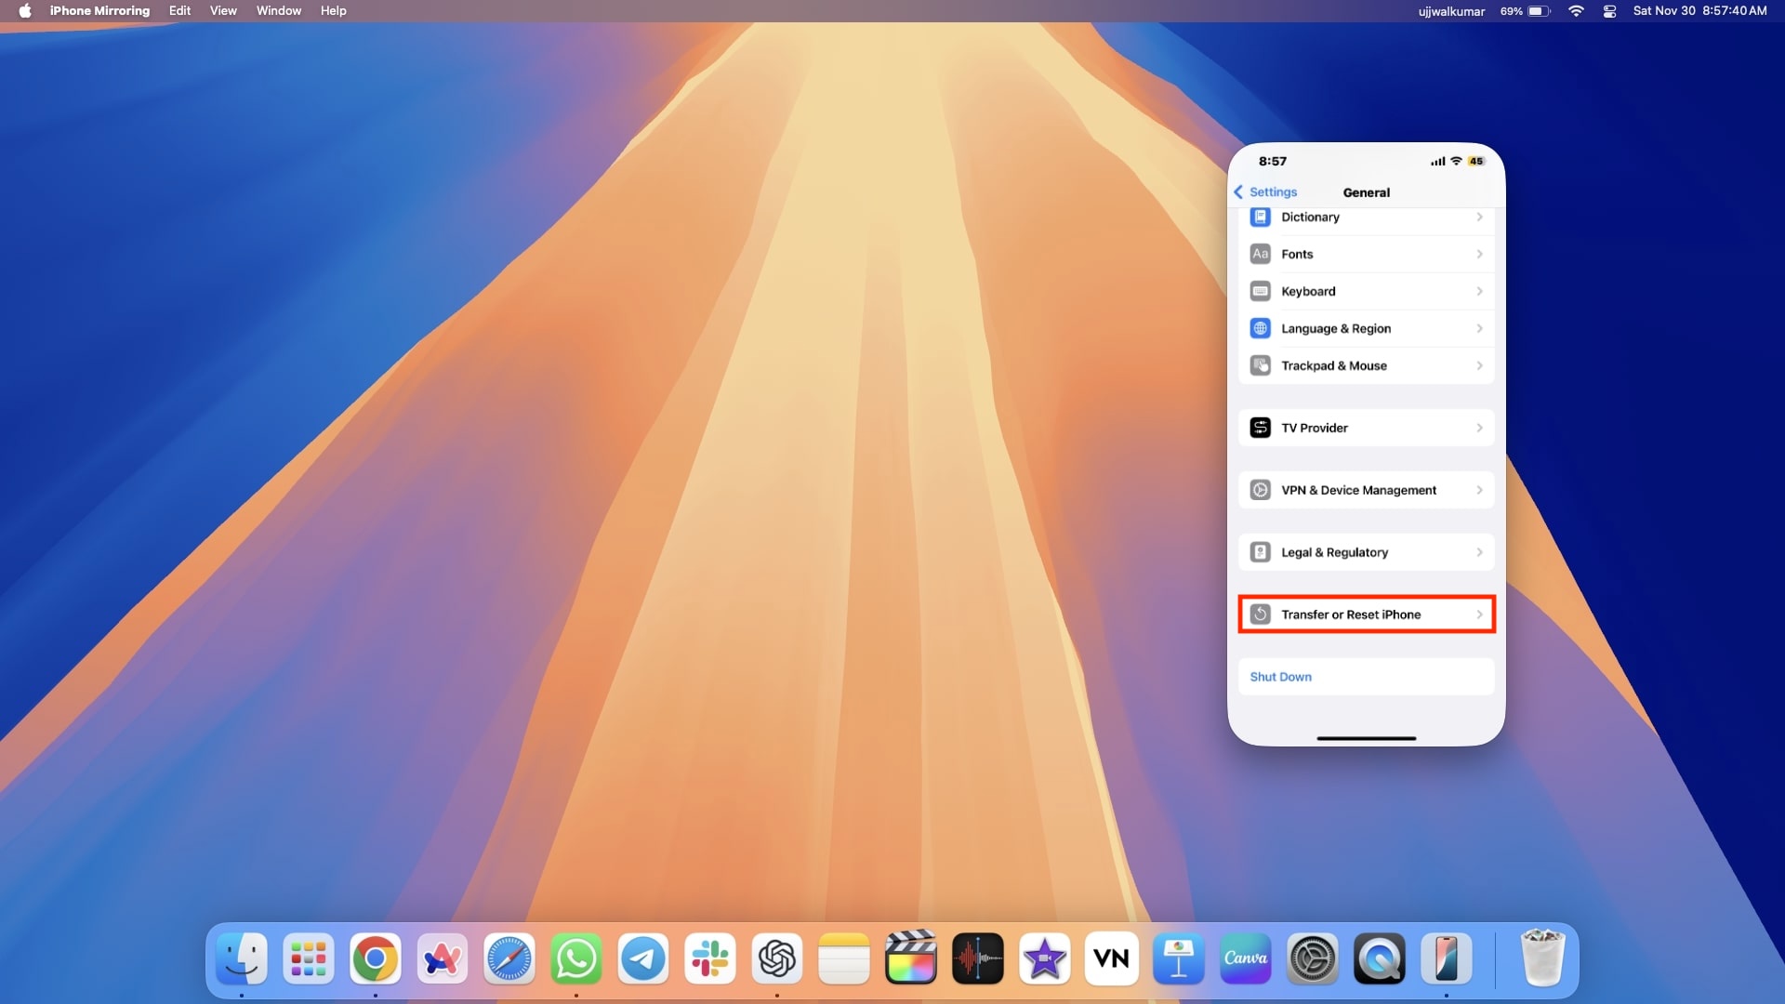Select the "Keyboard" label text
The height and width of the screenshot is (1004, 1785).
click(x=1308, y=292)
